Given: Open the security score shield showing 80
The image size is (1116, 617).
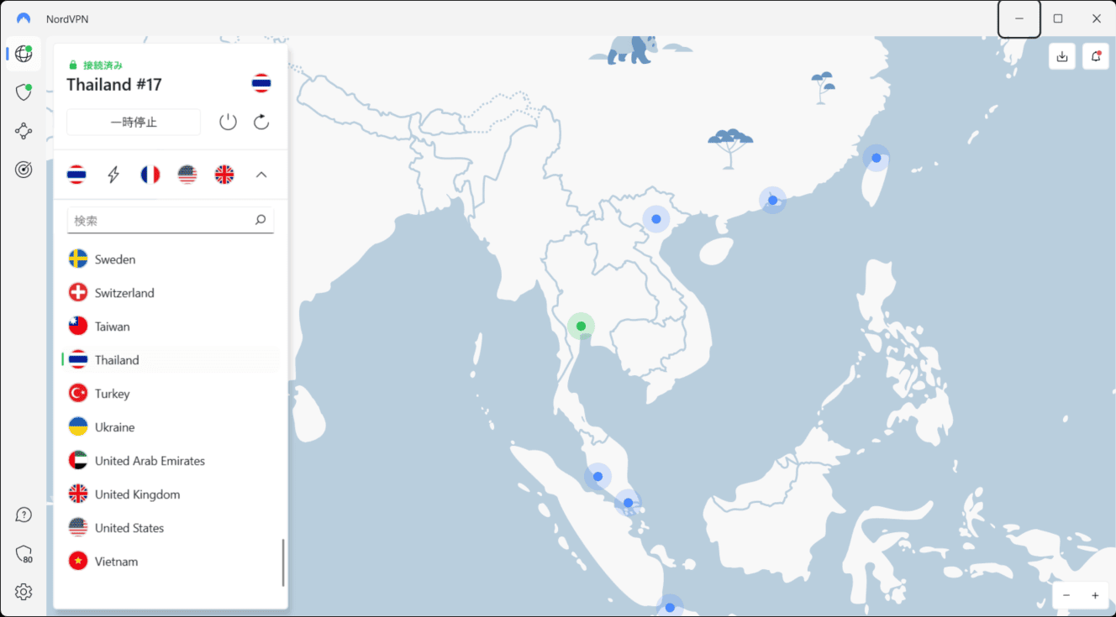Looking at the screenshot, I should 24,554.
